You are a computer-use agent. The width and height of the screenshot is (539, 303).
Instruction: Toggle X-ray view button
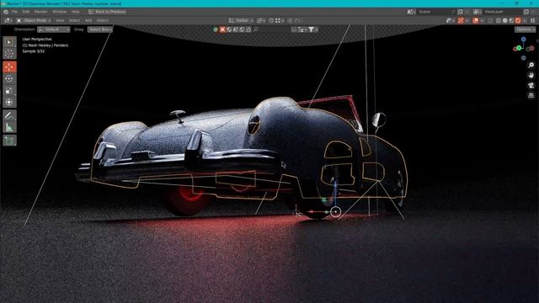click(x=490, y=20)
